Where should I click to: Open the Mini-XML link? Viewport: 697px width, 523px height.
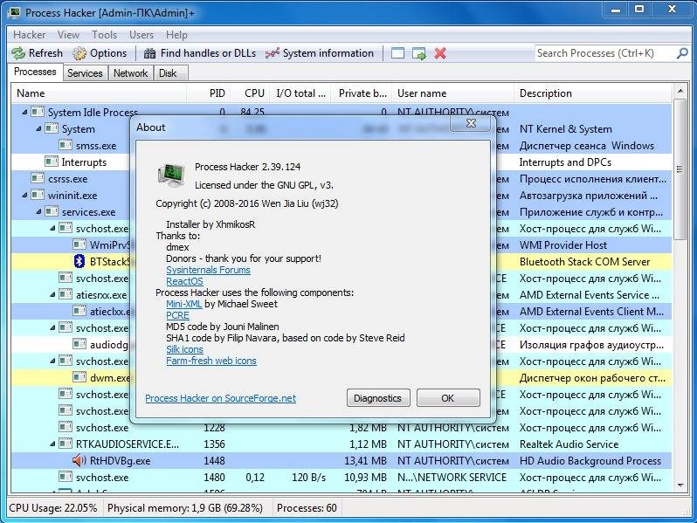click(184, 304)
